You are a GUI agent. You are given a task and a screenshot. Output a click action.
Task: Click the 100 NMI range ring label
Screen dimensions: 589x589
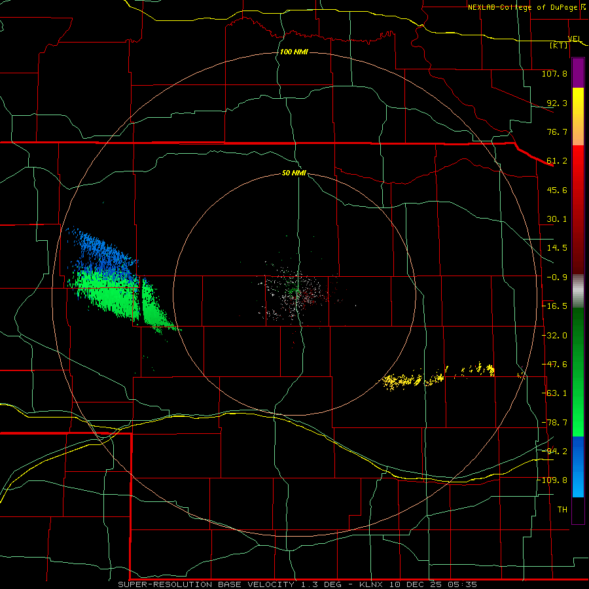294,52
